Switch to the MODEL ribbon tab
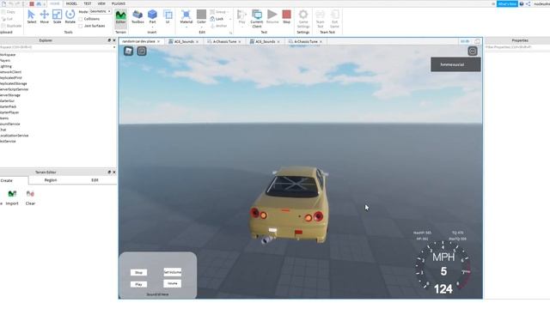This screenshot has height=309, width=550. click(71, 3)
